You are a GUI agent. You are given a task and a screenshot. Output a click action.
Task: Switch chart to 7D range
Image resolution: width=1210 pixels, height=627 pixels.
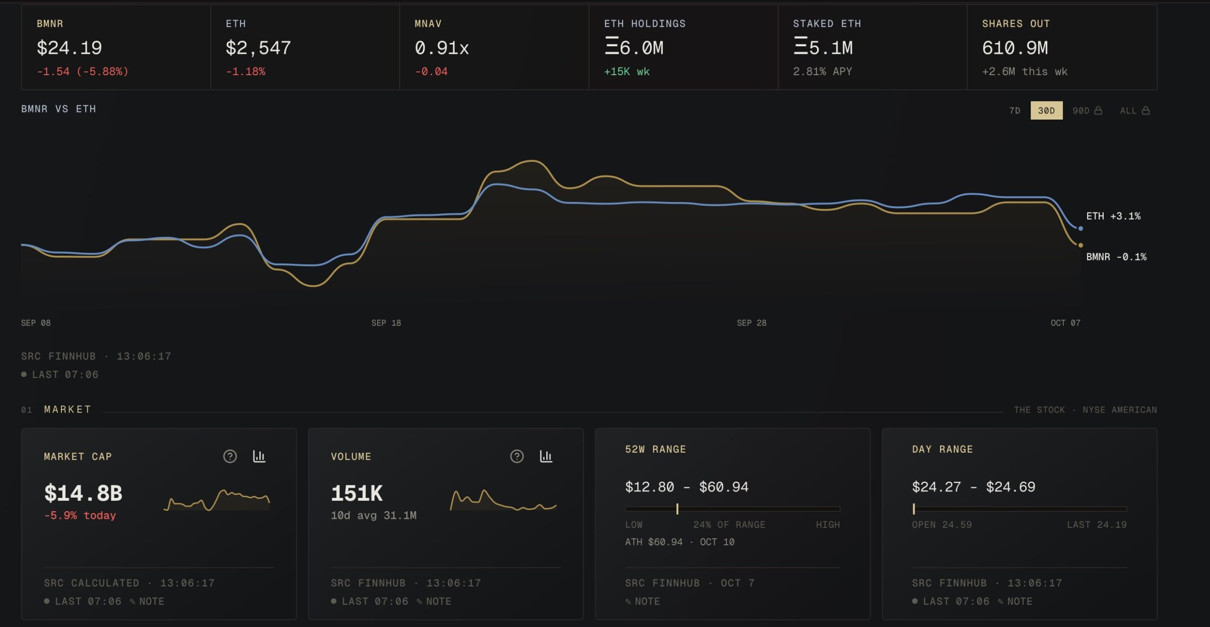coord(1014,111)
